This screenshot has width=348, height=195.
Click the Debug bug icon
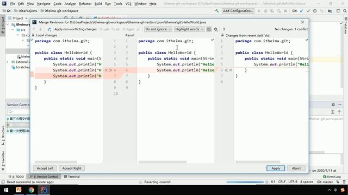[265, 11]
